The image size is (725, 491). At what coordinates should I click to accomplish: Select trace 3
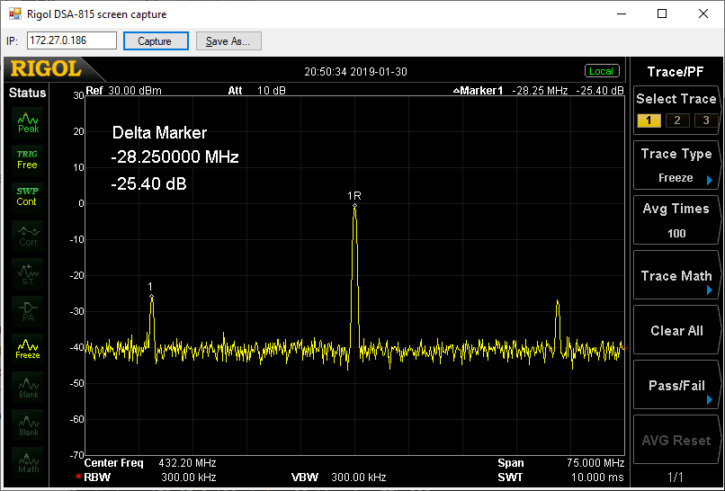(x=706, y=121)
